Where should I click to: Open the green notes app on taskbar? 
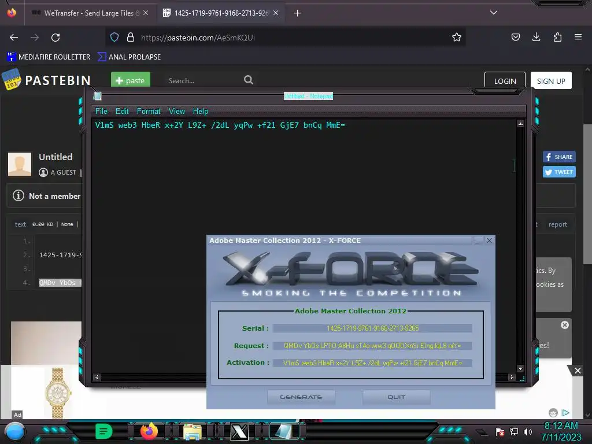(104, 431)
